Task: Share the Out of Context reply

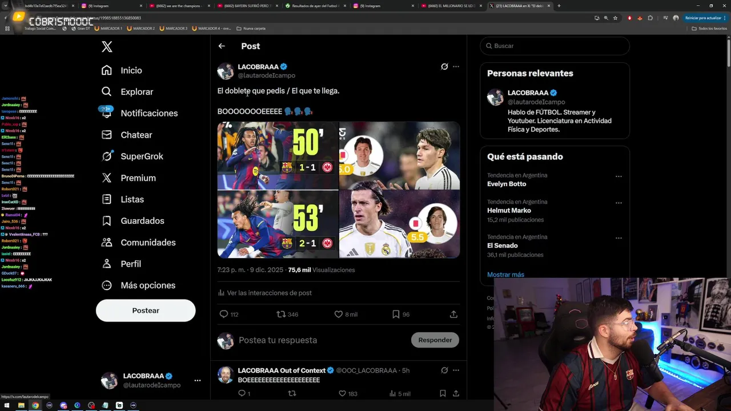Action: (x=456, y=393)
